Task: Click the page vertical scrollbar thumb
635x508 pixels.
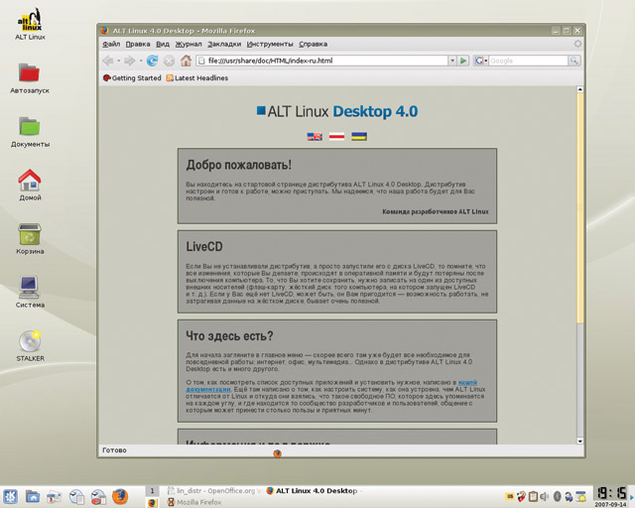Action: click(x=580, y=207)
